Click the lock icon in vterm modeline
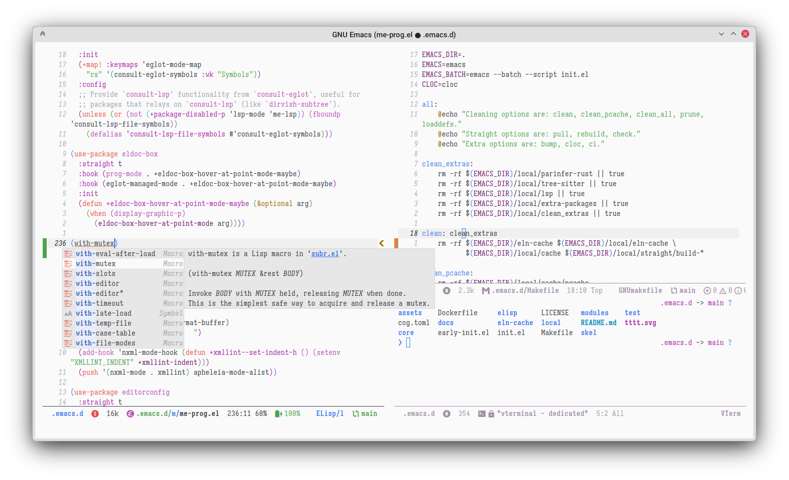This screenshot has width=789, height=480. tap(491, 413)
